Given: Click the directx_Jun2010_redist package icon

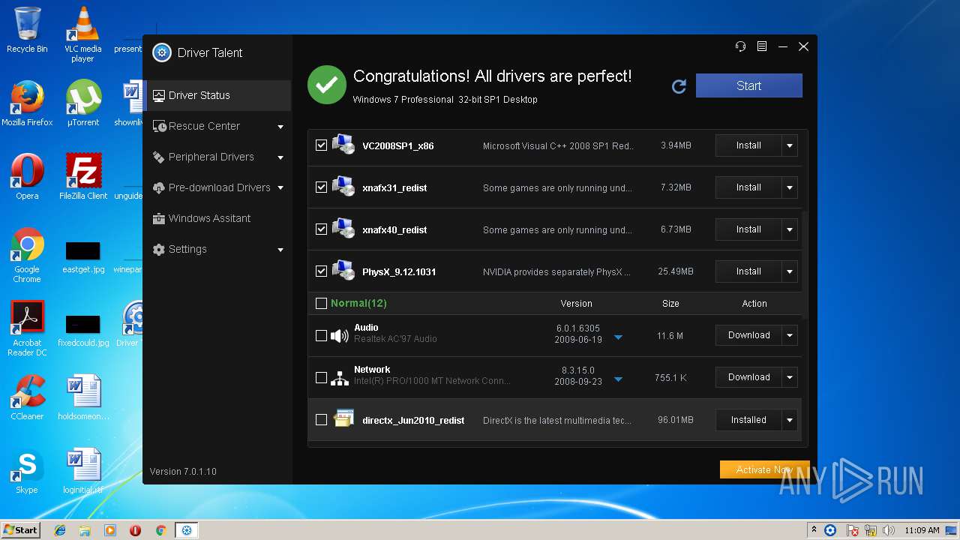Looking at the screenshot, I should [343, 419].
